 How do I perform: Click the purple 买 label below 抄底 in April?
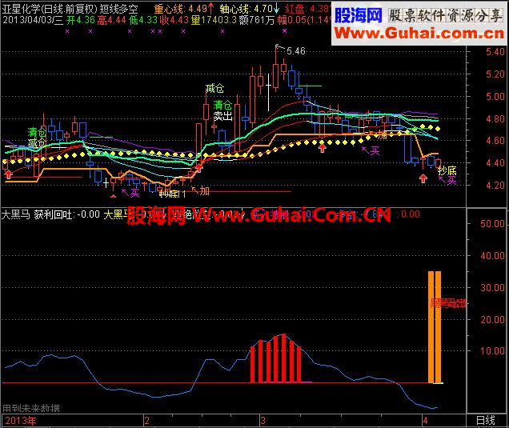point(451,181)
